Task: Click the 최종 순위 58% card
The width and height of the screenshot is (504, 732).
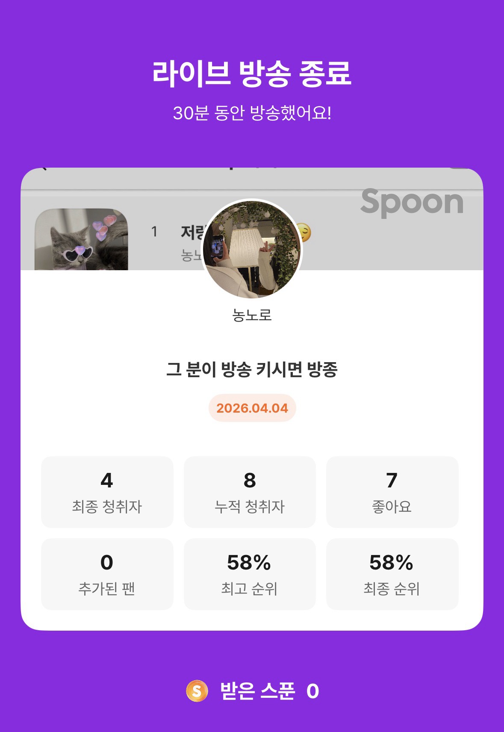Action: point(392,574)
